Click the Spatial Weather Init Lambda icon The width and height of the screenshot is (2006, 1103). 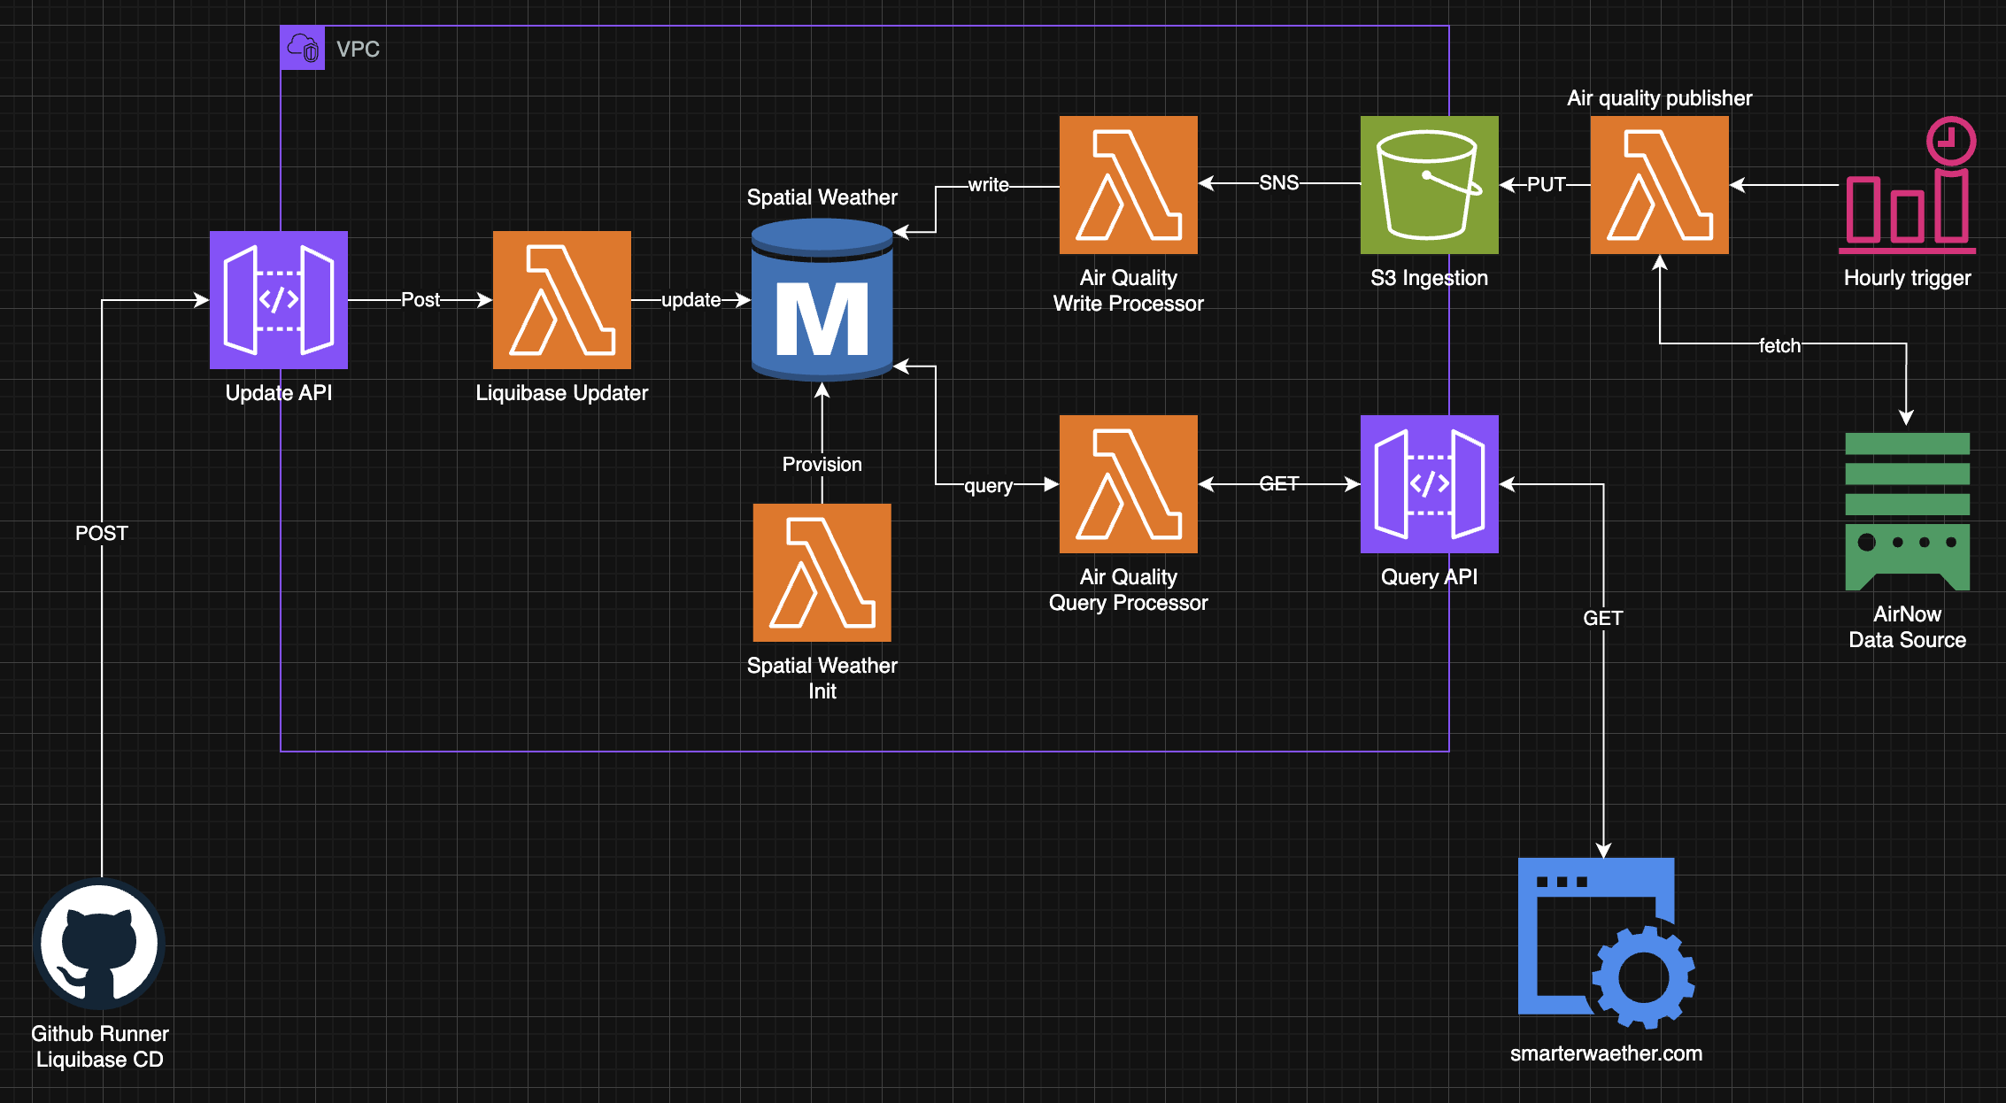[x=822, y=573]
